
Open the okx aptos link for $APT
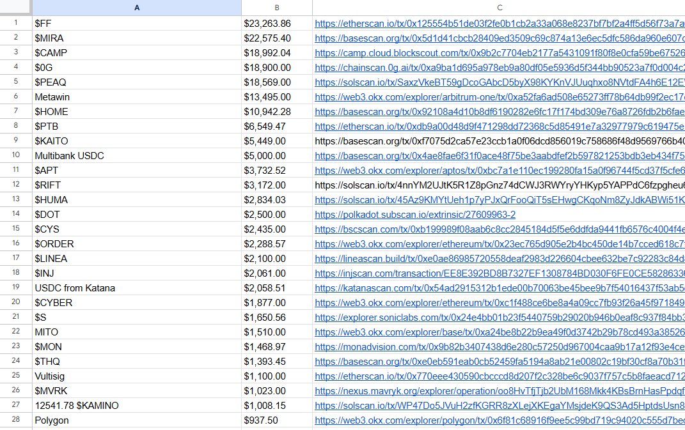click(x=500, y=171)
